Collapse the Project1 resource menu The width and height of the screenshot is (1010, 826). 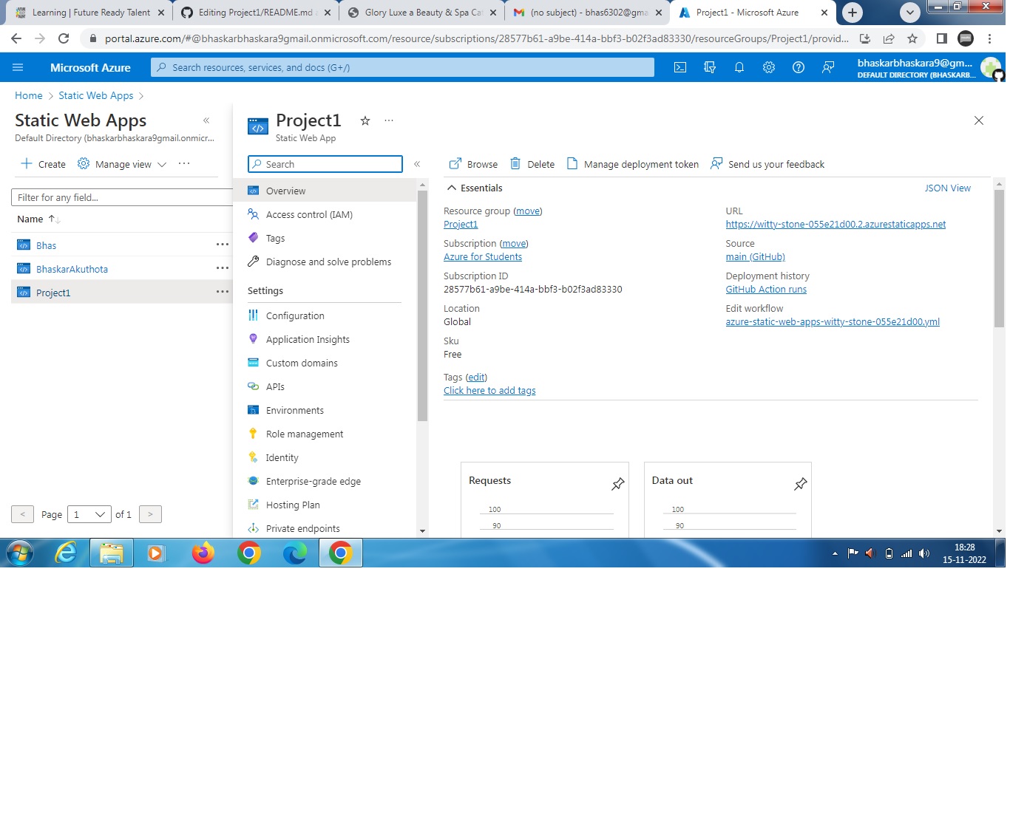pos(417,164)
